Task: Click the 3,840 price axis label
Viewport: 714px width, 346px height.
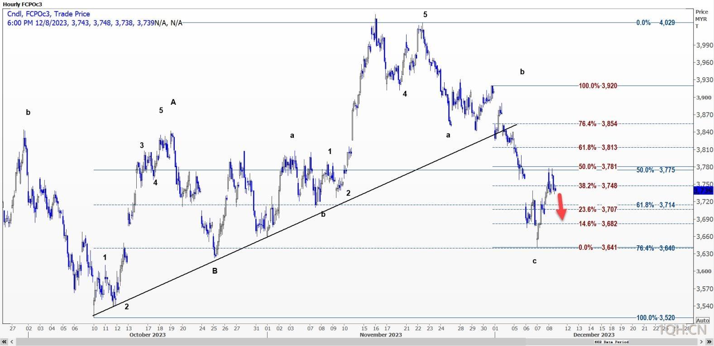Action: (x=704, y=132)
